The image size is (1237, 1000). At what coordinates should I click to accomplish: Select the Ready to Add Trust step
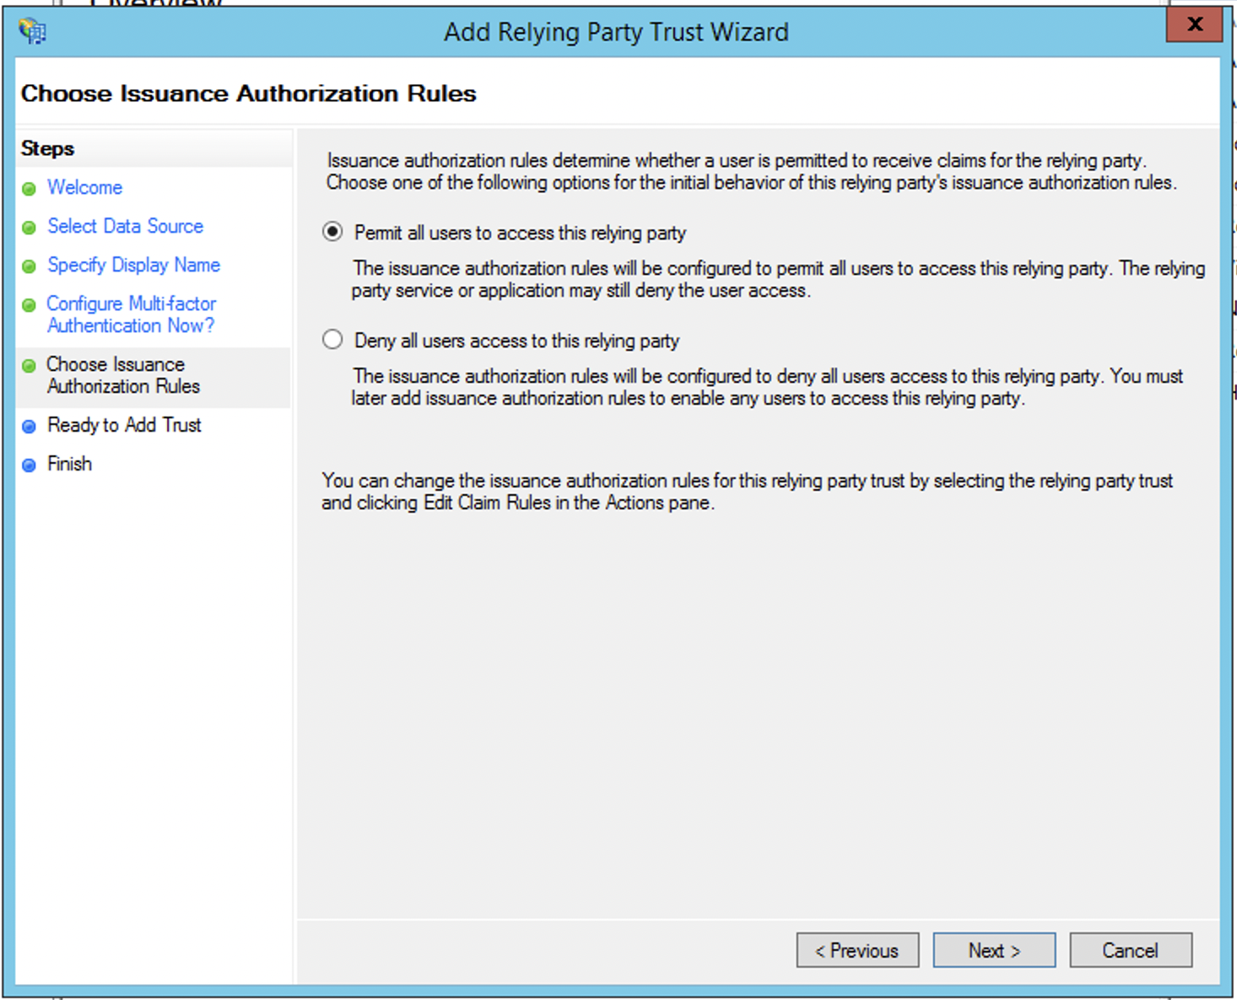tap(125, 426)
